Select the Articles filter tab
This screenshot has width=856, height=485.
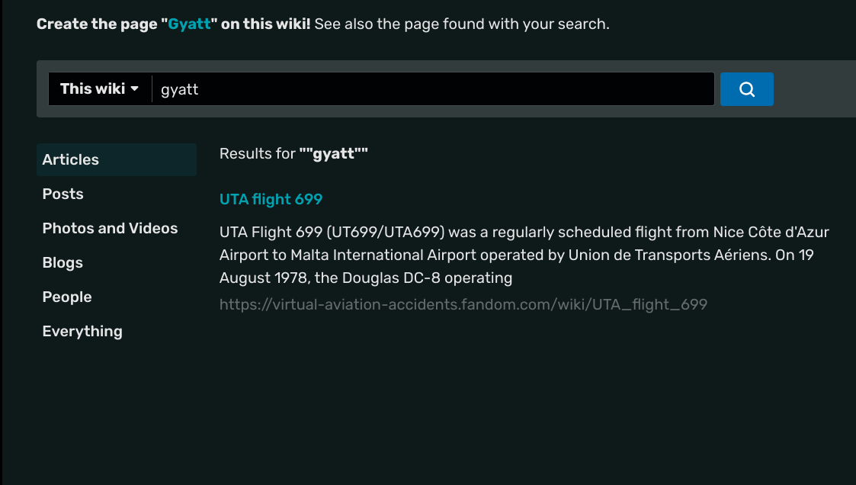tap(71, 159)
